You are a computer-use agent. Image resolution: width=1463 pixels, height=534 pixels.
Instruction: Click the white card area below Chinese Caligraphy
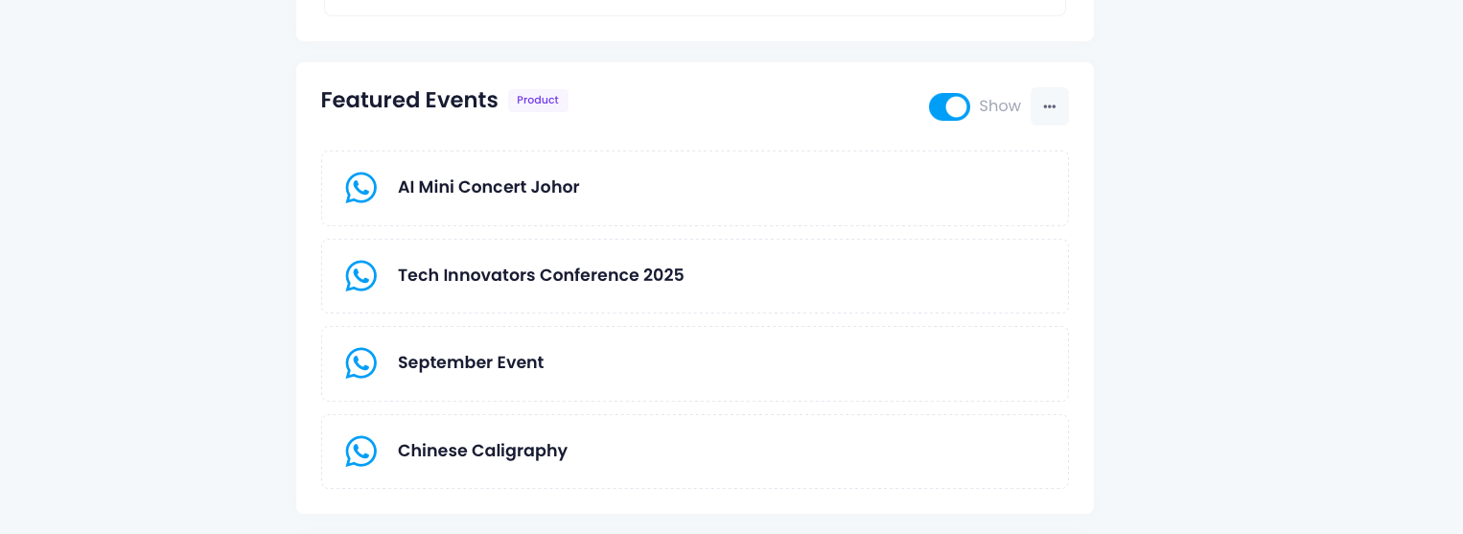[694, 501]
